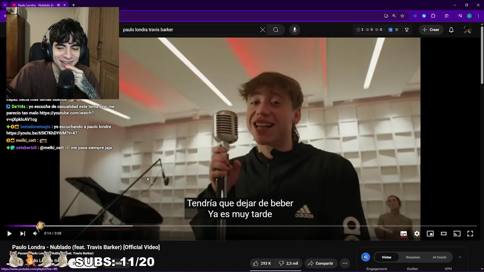
Task: Open tostadoramagic's youtu.be chat link
Action: click(42, 133)
